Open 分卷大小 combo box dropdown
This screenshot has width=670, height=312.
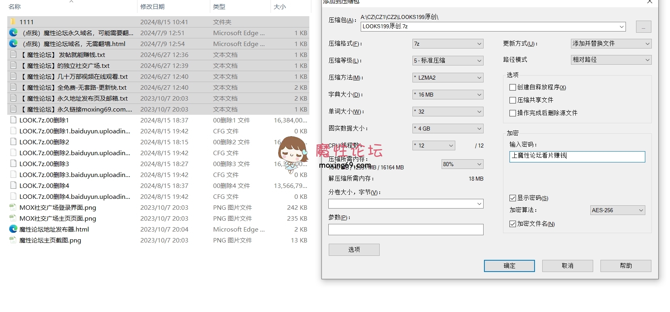click(480, 204)
